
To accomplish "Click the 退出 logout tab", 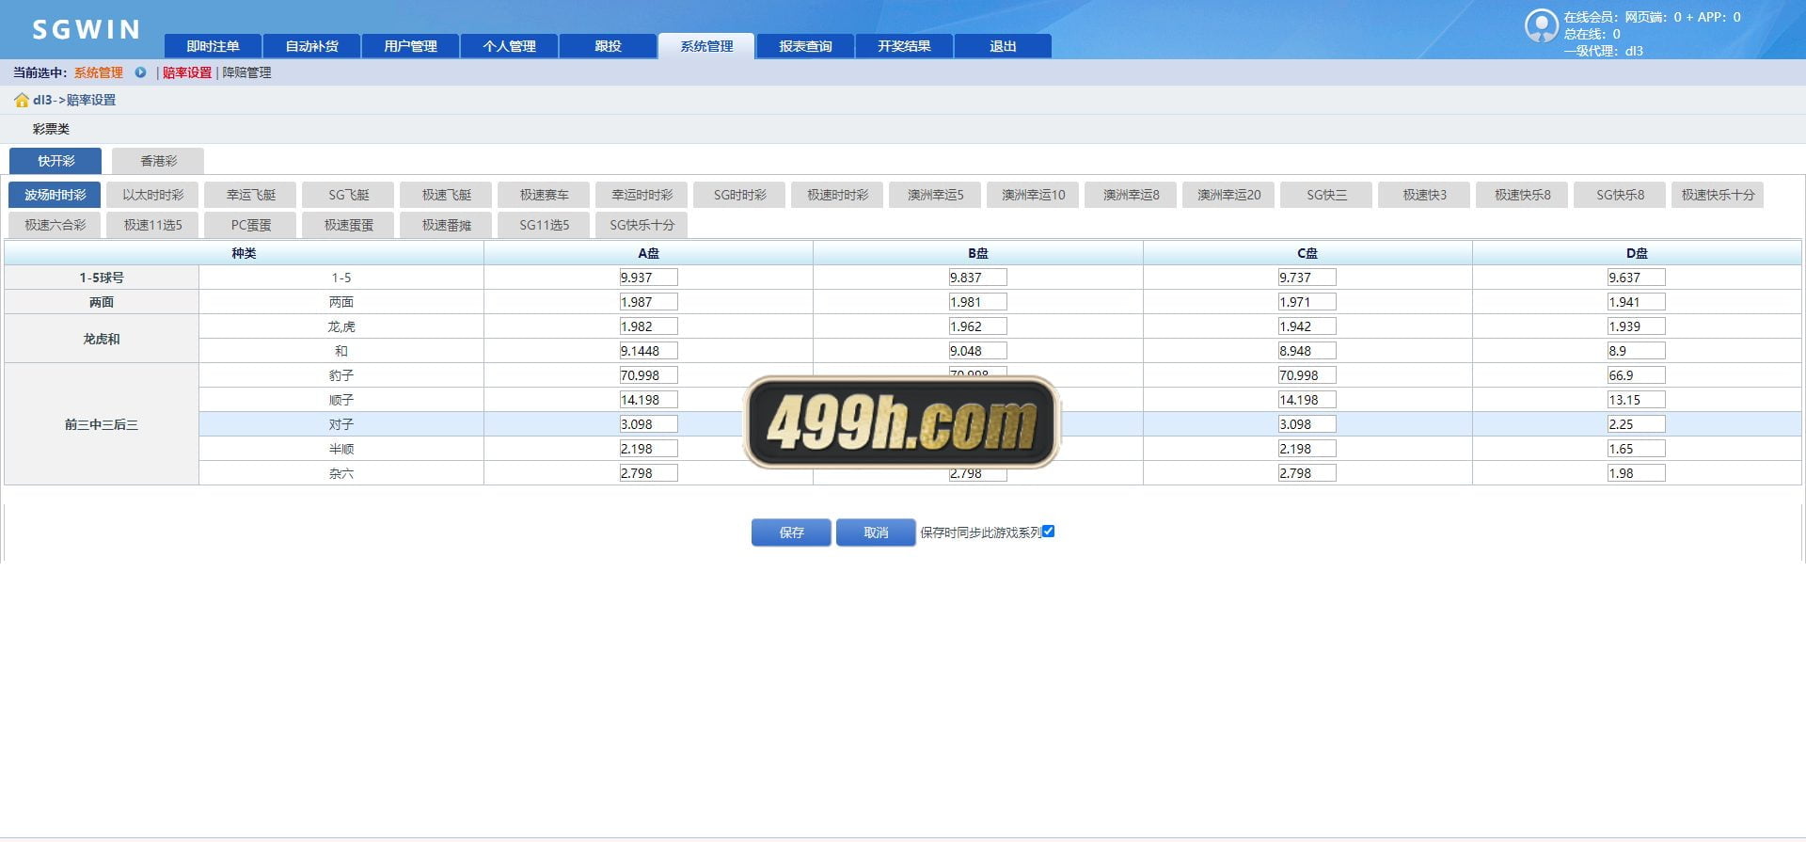I will [1003, 46].
